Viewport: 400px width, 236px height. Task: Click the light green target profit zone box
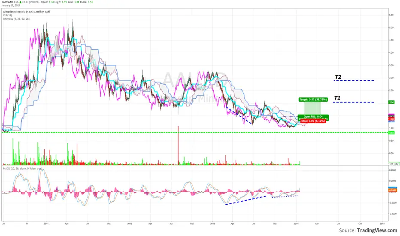coord(312,109)
